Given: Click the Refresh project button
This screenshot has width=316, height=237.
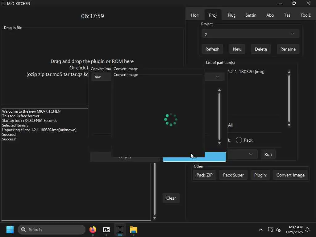Looking at the screenshot, I should point(212,49).
